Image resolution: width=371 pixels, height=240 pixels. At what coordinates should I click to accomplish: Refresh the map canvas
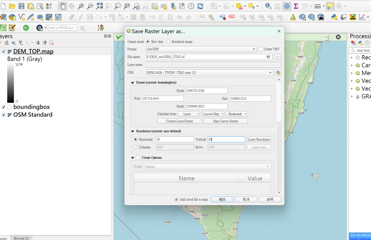pos(200,6)
